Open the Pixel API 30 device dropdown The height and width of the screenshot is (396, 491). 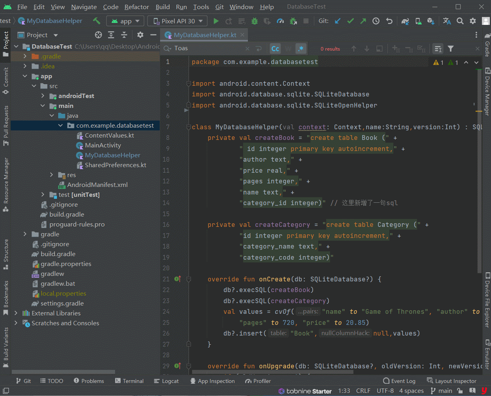point(178,21)
